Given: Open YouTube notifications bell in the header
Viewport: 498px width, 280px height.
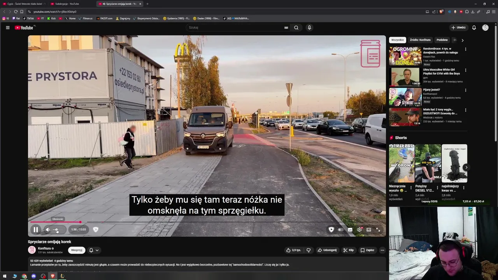Looking at the screenshot, I should pyautogui.click(x=474, y=28).
